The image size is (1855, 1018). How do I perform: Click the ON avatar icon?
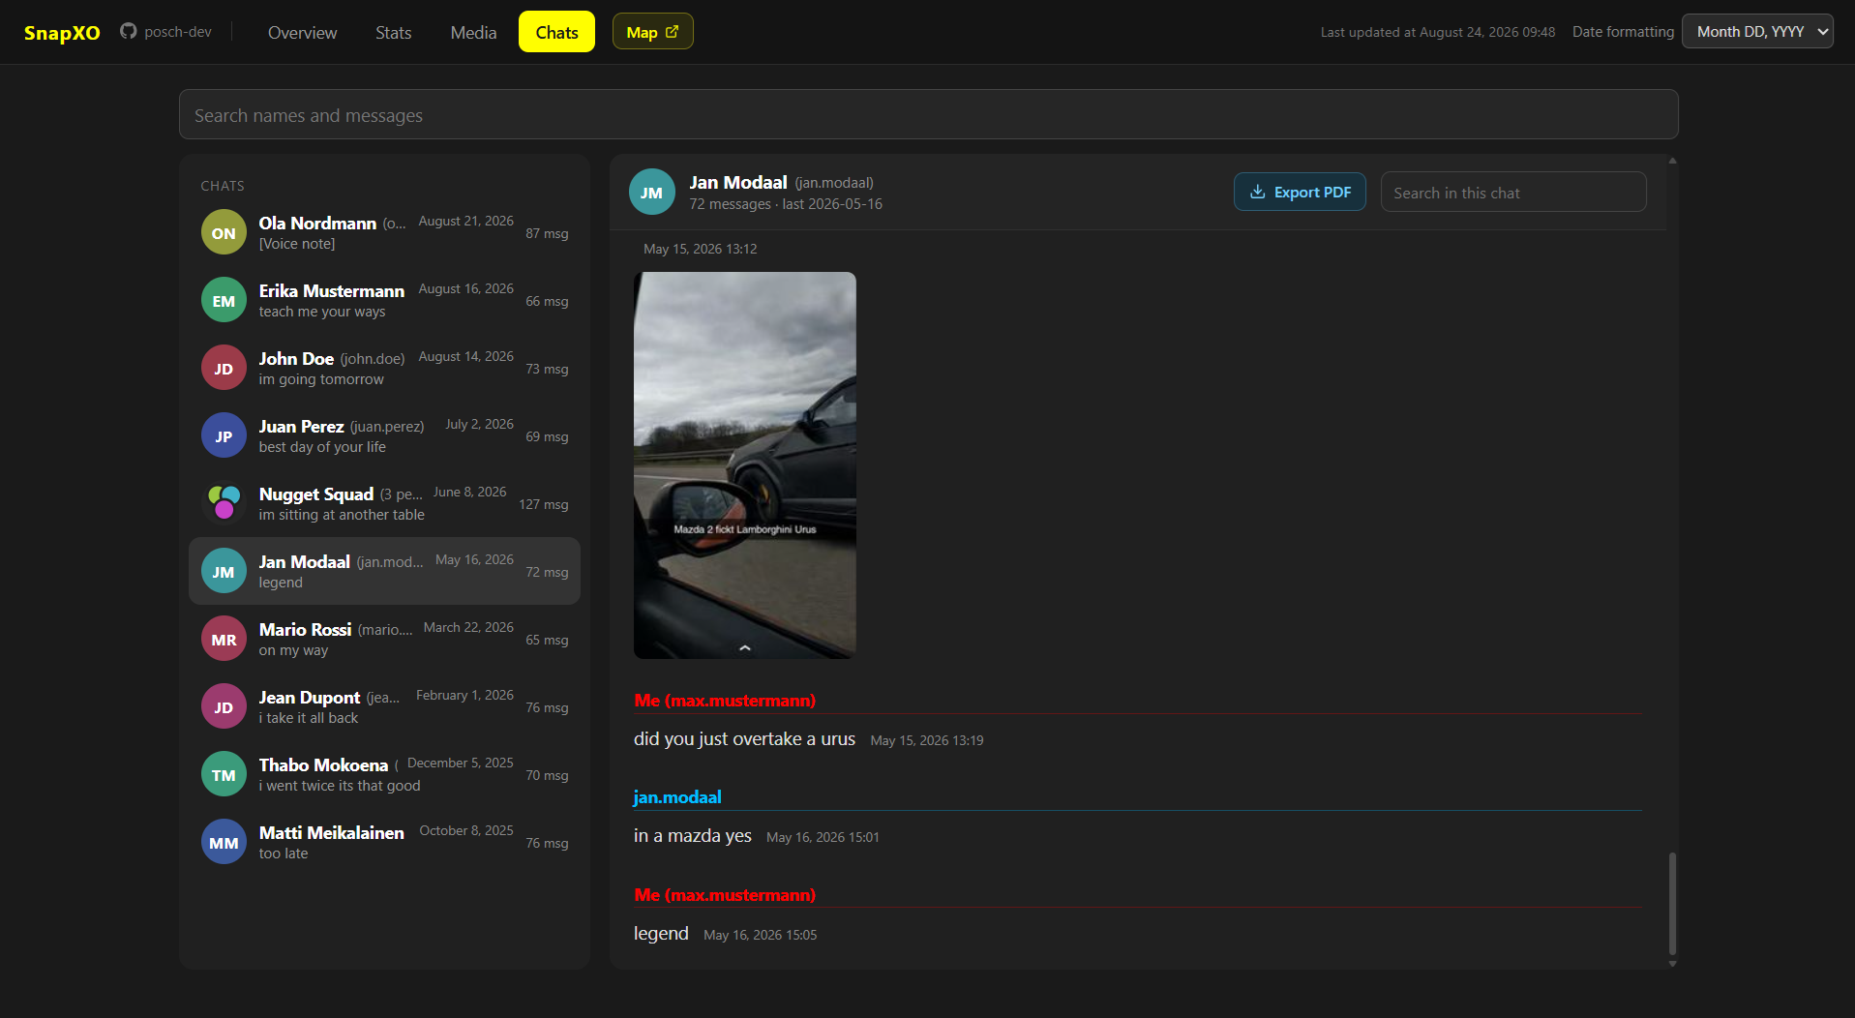(x=224, y=232)
